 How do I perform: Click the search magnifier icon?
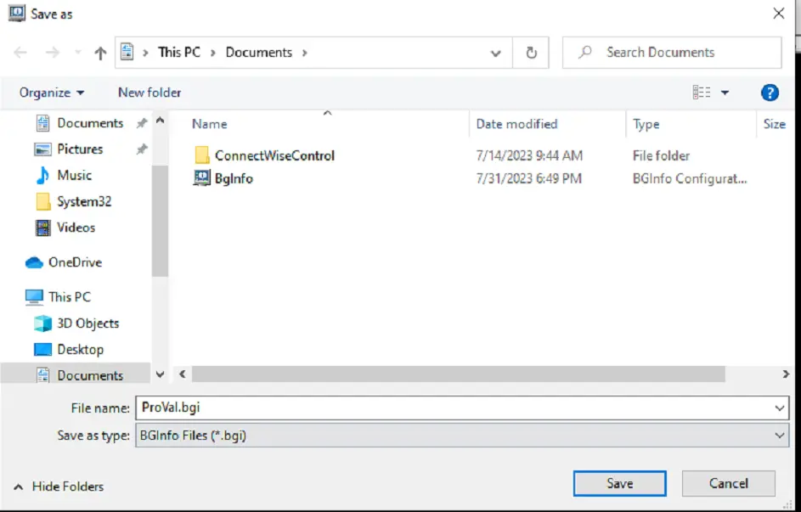(585, 52)
